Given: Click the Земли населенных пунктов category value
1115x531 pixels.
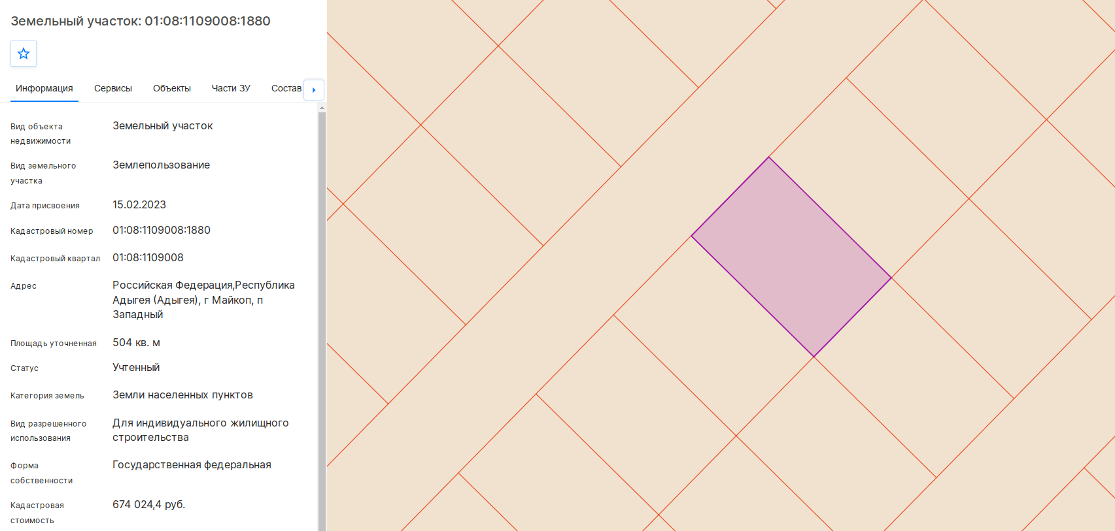Looking at the screenshot, I should pyautogui.click(x=182, y=395).
